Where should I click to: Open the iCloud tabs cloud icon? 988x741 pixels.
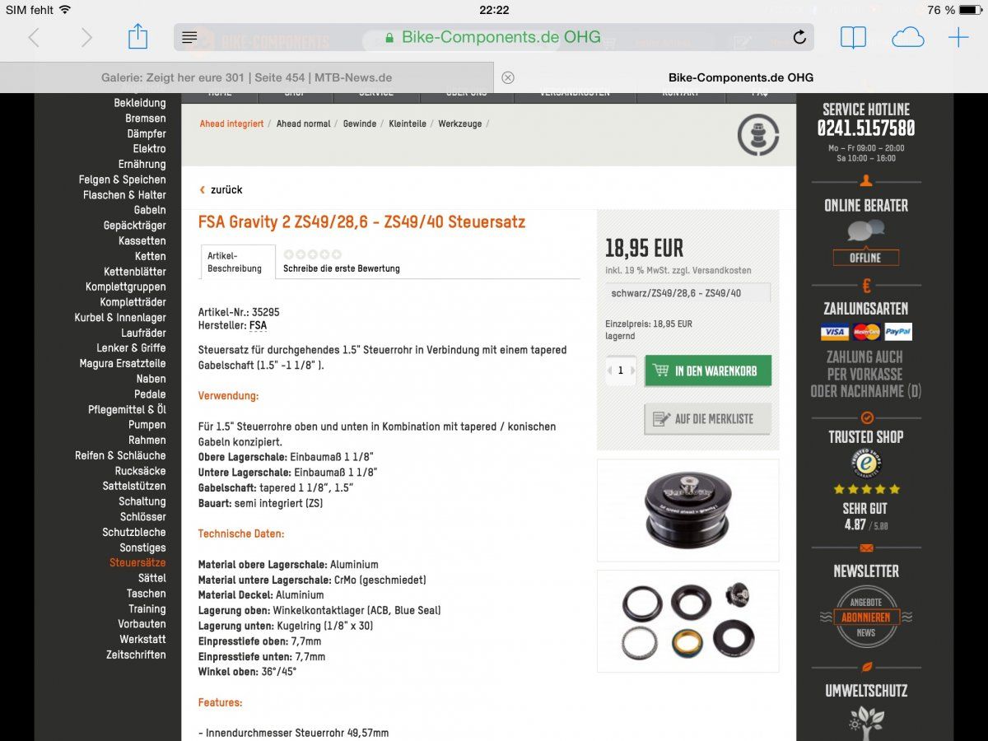(907, 37)
